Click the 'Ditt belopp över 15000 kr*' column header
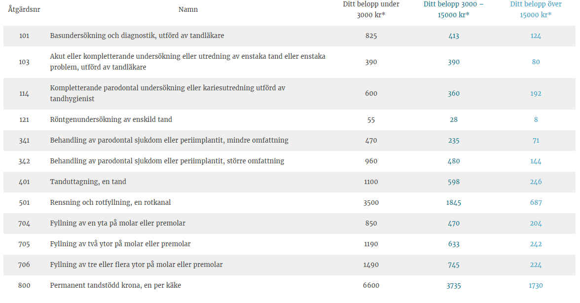580x303 pixels. click(536, 9)
